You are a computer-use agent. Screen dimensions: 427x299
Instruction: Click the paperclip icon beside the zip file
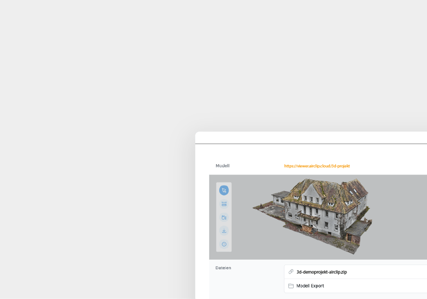click(x=291, y=271)
